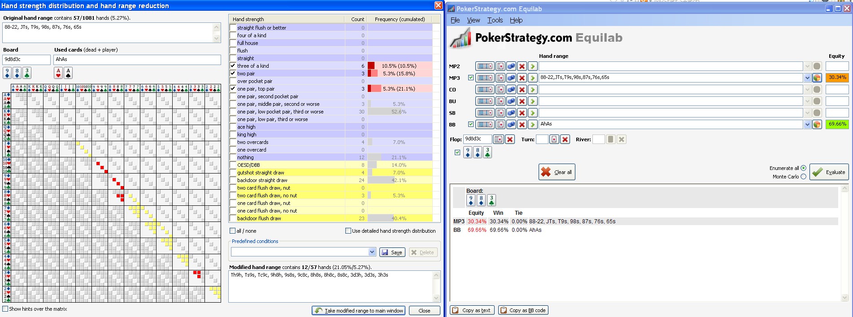Open range selector for BB row

click(x=485, y=124)
